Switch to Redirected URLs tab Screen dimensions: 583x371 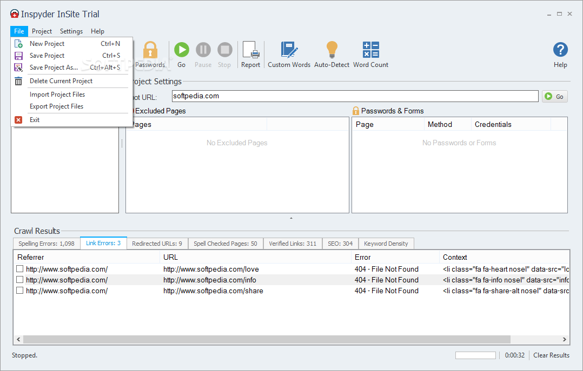(157, 244)
